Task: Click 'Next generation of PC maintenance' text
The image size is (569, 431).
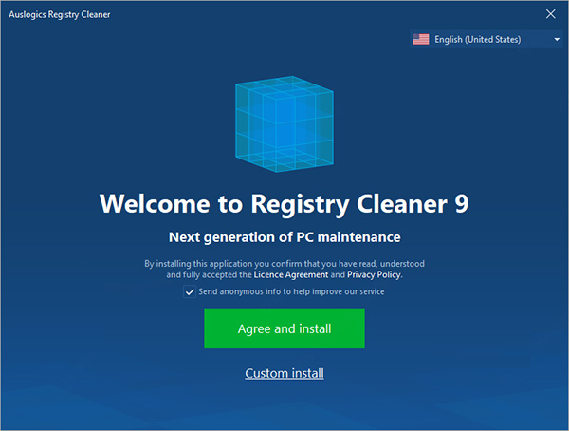Action: click(284, 237)
